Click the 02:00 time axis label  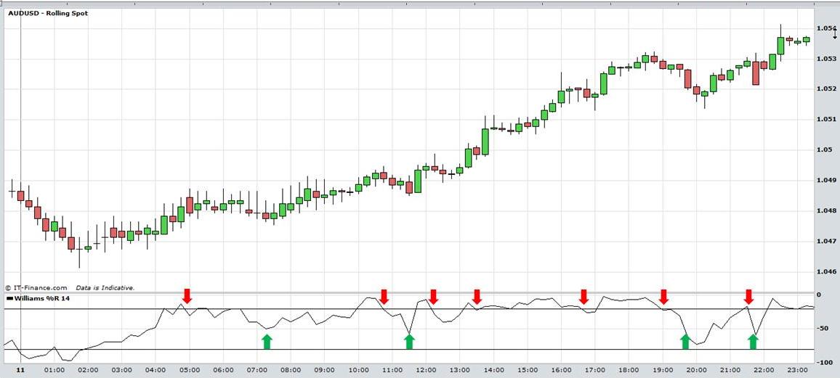pos(88,370)
